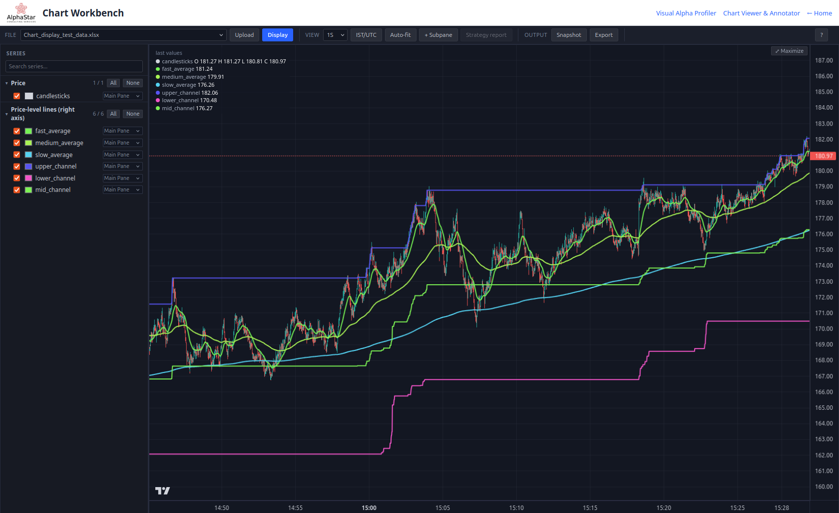This screenshot has height=513, width=839.
Task: Click the Strategy report button
Action: (x=486, y=35)
